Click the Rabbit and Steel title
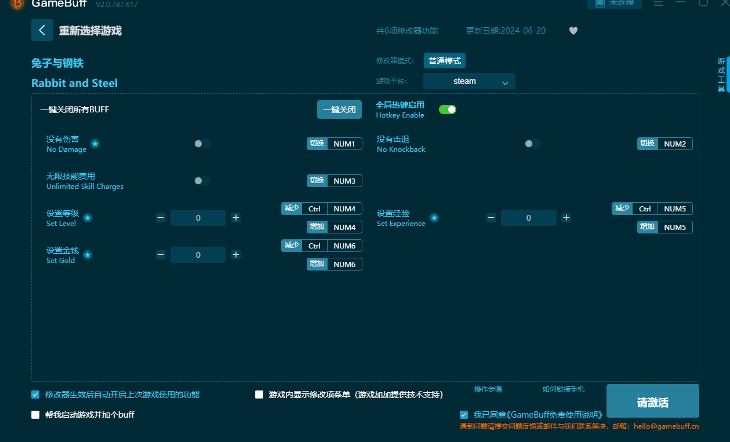The image size is (730, 442). 74,83
